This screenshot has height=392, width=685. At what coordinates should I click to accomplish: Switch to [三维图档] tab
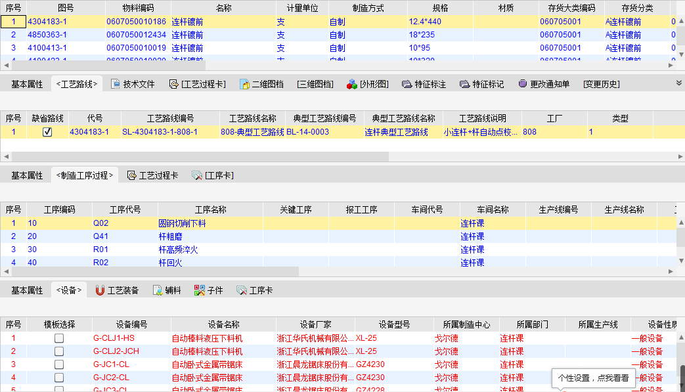click(315, 84)
